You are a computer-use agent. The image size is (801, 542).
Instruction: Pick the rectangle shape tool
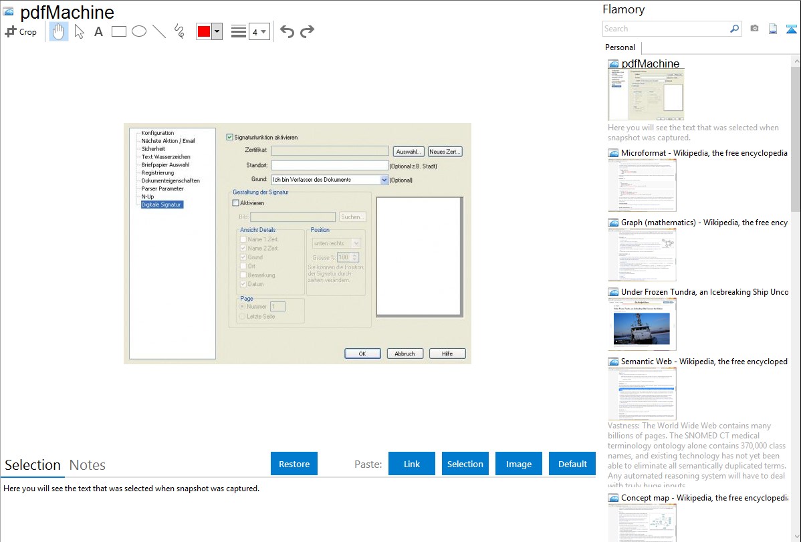(x=119, y=31)
